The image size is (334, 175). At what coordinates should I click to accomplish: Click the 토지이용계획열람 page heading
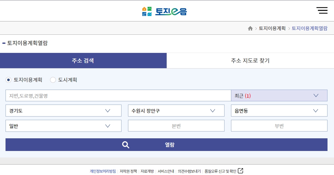[28, 43]
